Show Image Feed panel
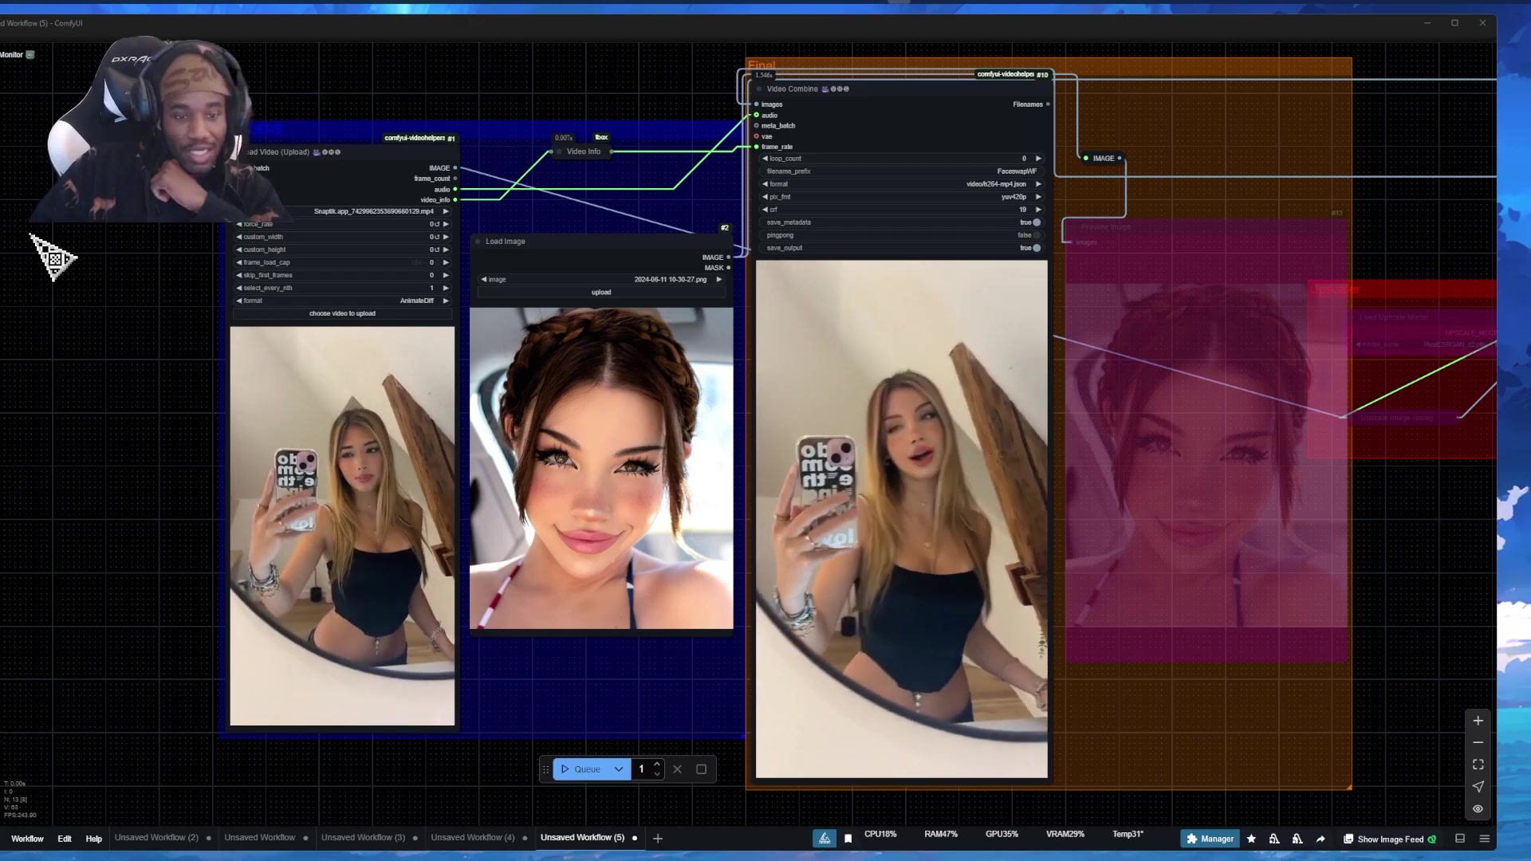Screen dimensions: 1531x861 (x=1390, y=839)
